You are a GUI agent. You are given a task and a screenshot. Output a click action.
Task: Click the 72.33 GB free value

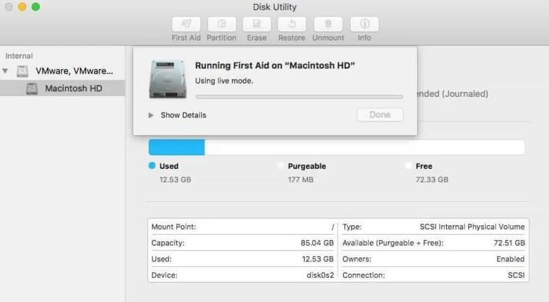(432, 180)
